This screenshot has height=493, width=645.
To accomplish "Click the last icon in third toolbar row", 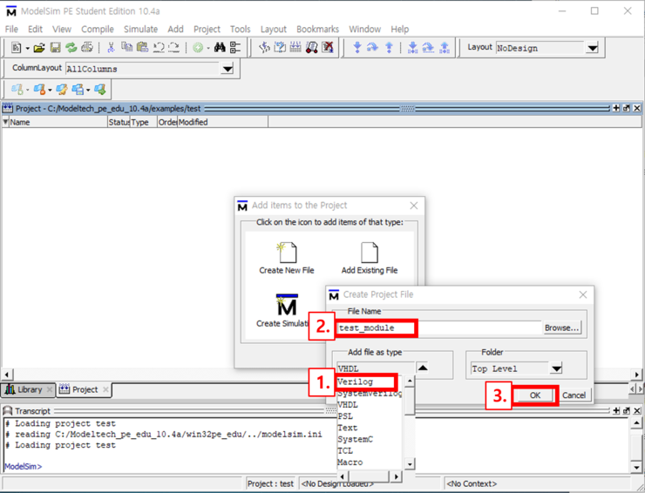I will (100, 89).
